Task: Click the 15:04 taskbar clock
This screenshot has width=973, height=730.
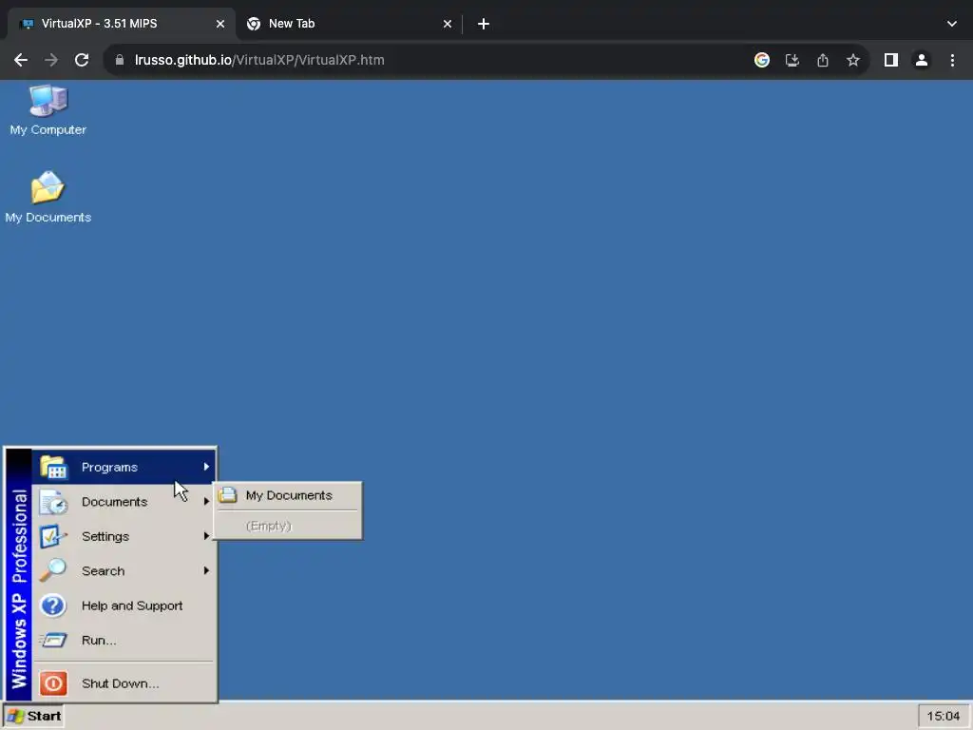Action: click(x=944, y=717)
